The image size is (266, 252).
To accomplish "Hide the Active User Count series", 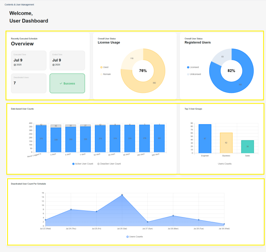I will [x=83, y=164].
